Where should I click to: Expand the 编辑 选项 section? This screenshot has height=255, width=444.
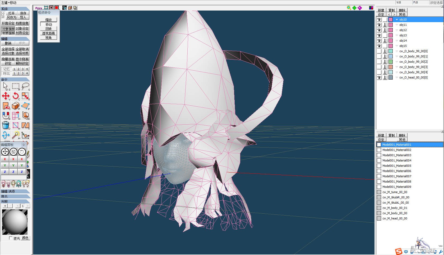click(x=15, y=192)
